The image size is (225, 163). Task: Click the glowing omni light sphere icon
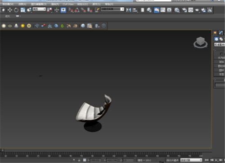coord(4,26)
